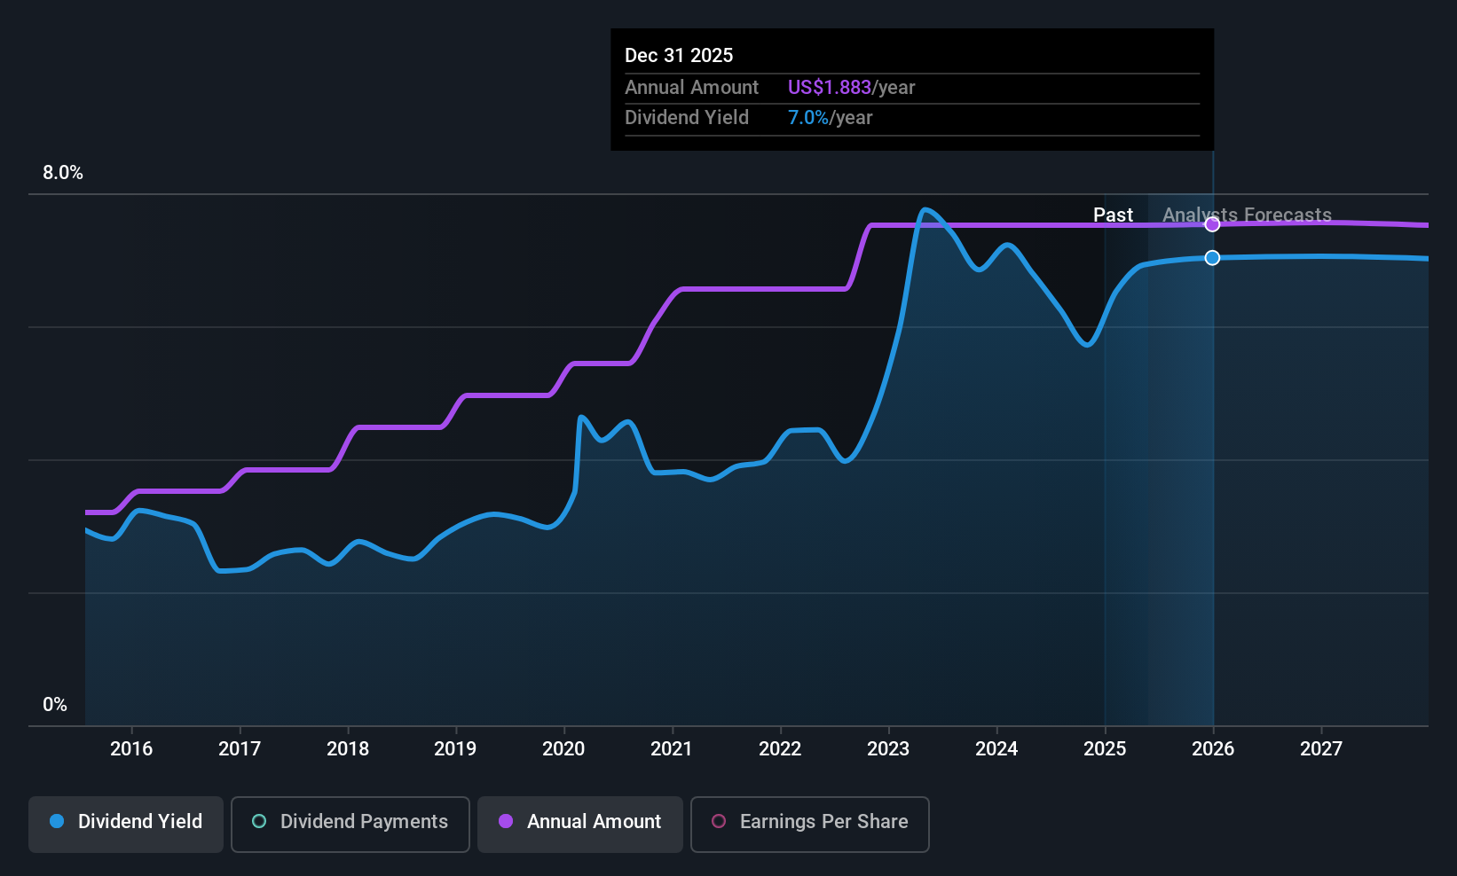The width and height of the screenshot is (1457, 876).
Task: Select the purple Annual Amount data point
Action: [x=1212, y=224]
